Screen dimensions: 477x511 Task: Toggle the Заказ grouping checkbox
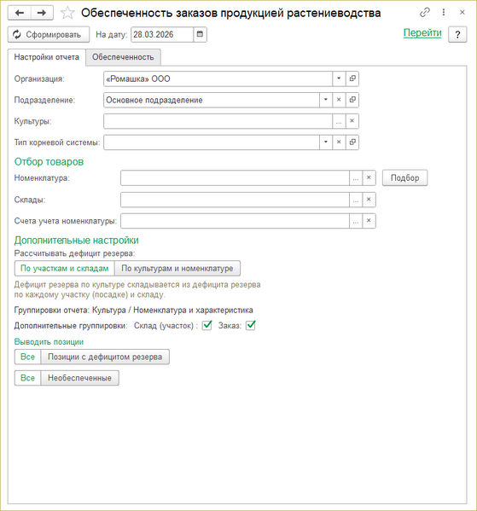[250, 325]
